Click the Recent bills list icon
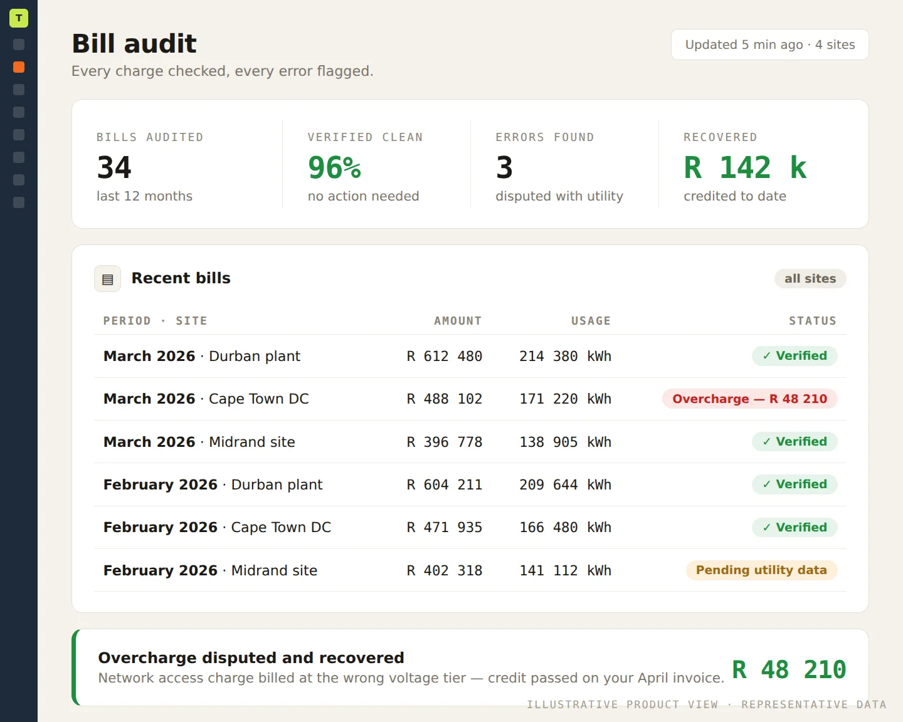This screenshot has height=722, width=903. tap(107, 279)
